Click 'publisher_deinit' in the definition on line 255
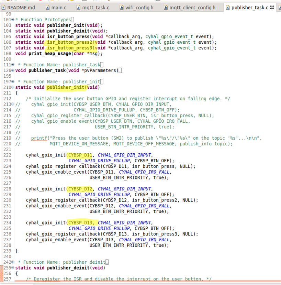Screen dimensions: 281x285 tap(68, 268)
